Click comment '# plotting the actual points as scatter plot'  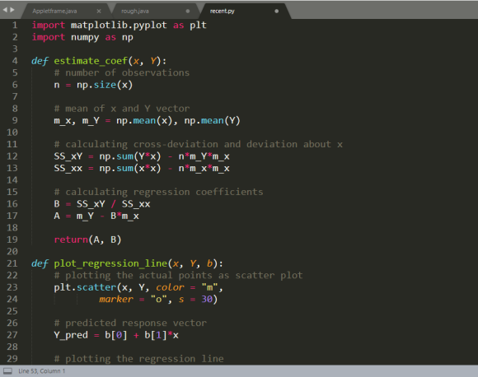178,275
